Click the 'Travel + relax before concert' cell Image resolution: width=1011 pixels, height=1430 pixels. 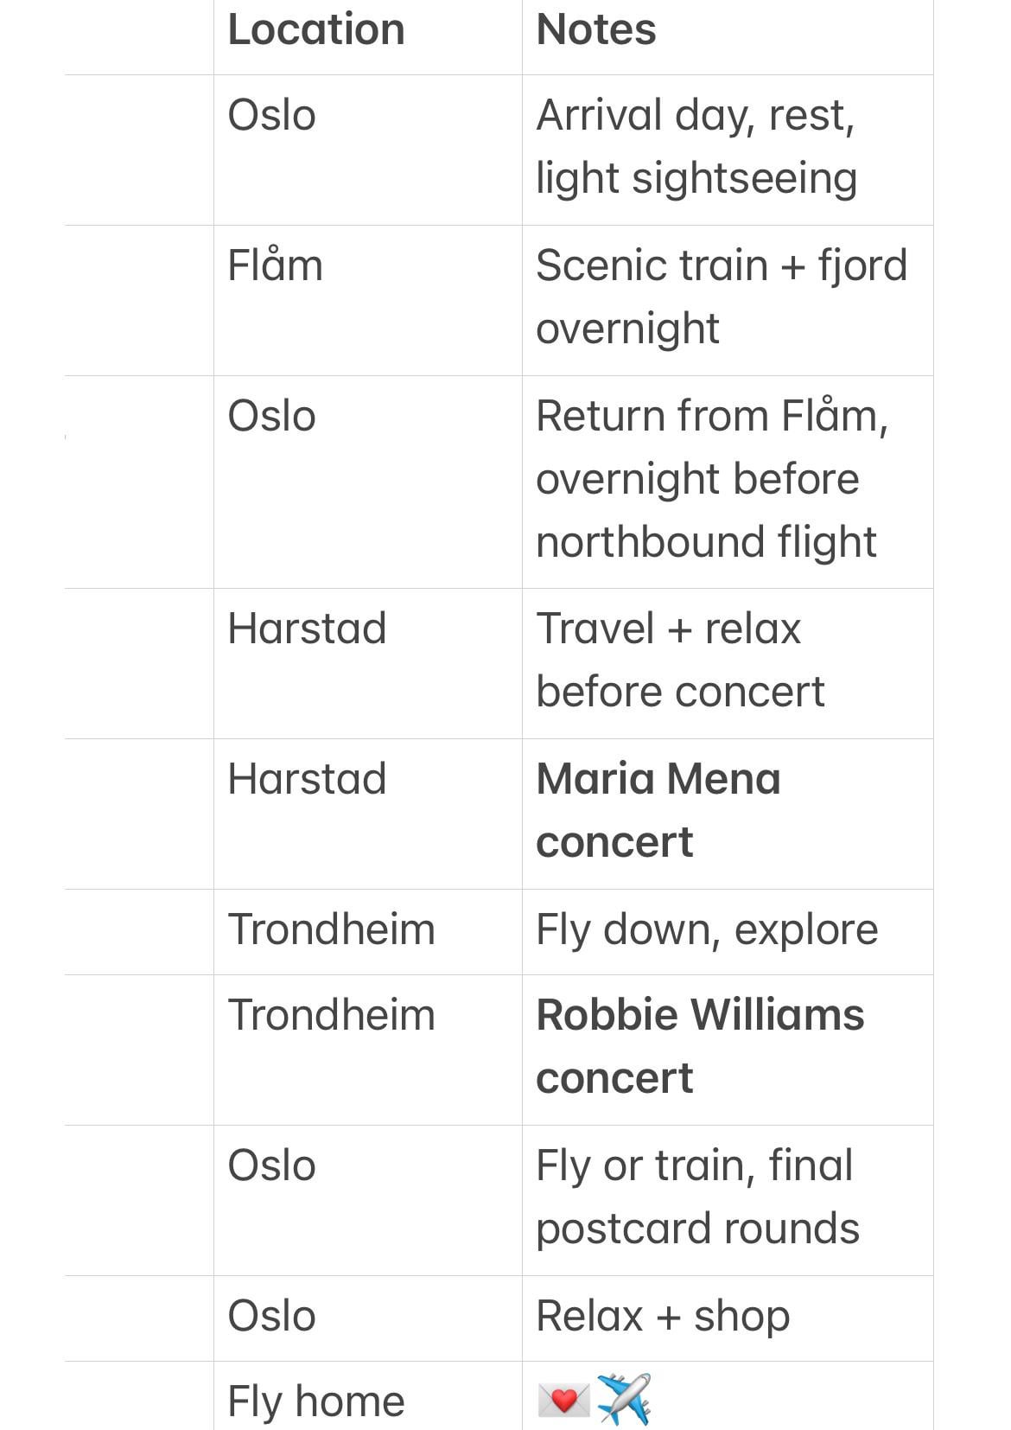click(x=728, y=664)
